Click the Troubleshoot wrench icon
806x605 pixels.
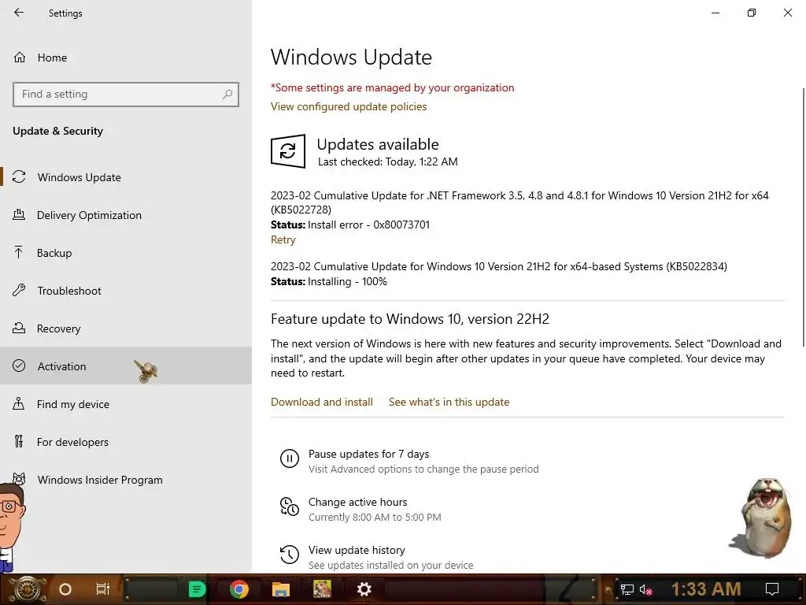pos(19,290)
